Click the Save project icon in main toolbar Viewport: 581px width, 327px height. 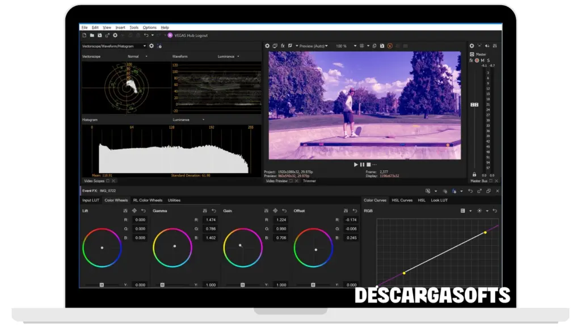pyautogui.click(x=99, y=35)
